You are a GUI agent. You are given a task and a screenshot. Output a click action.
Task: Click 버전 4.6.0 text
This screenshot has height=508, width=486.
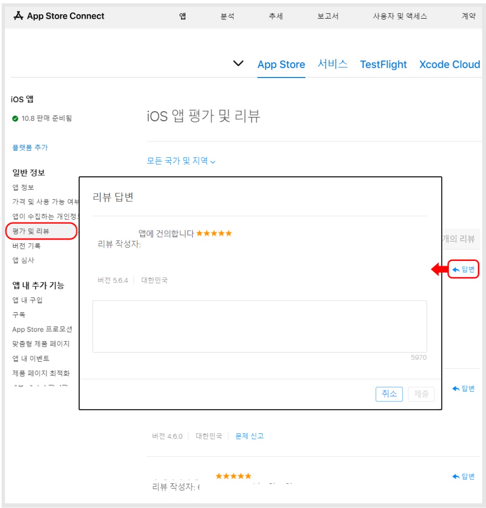coord(167,436)
